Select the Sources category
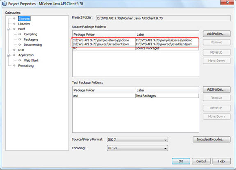 (24, 19)
